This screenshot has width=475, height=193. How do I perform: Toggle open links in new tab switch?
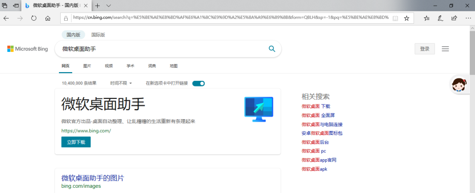coord(198,84)
